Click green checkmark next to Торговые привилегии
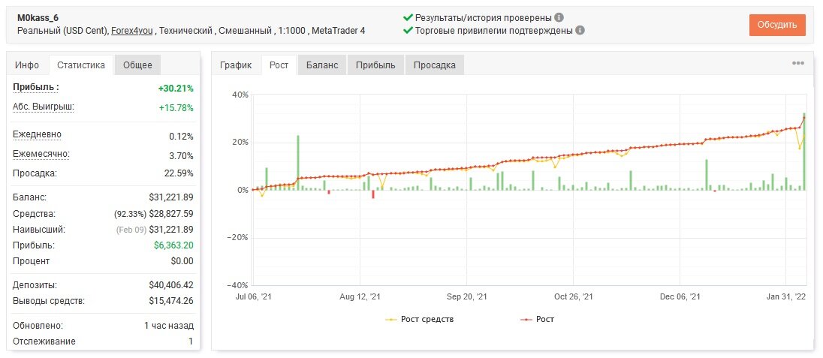The width and height of the screenshot is (823, 358). 408,31
